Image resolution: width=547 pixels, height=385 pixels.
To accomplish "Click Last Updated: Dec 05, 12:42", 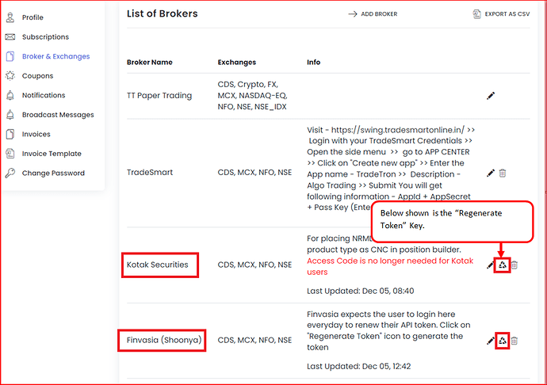I will pos(359,366).
